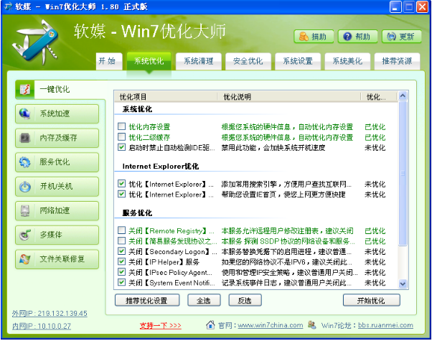Click the scrollbar down arrow

[403, 284]
